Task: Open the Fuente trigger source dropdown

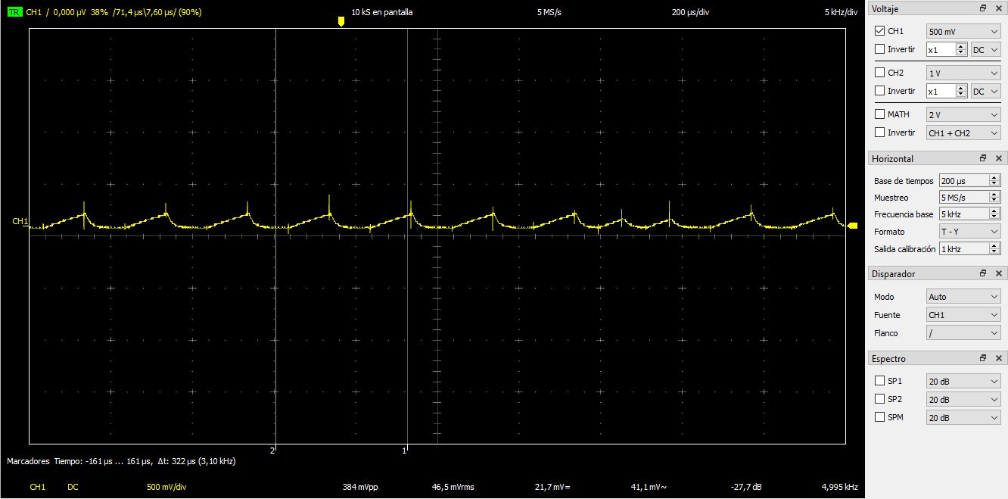Action: [963, 315]
